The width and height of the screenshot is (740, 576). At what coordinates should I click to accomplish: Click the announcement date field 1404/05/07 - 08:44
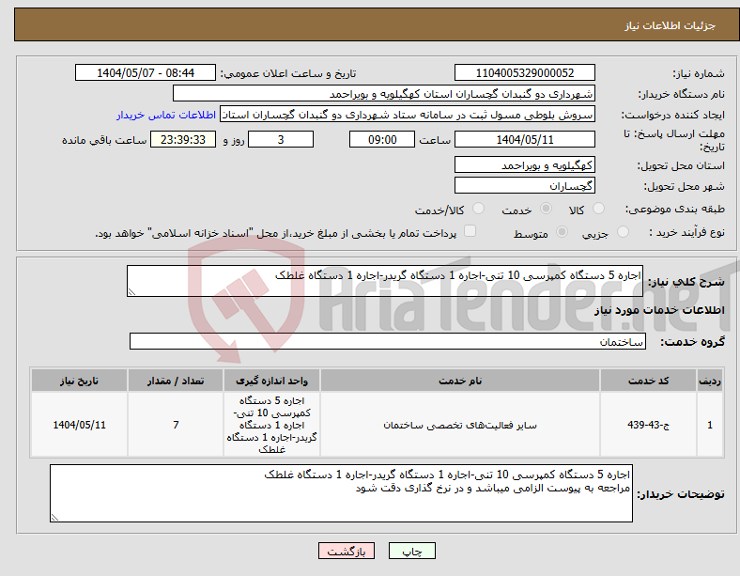[x=146, y=72]
